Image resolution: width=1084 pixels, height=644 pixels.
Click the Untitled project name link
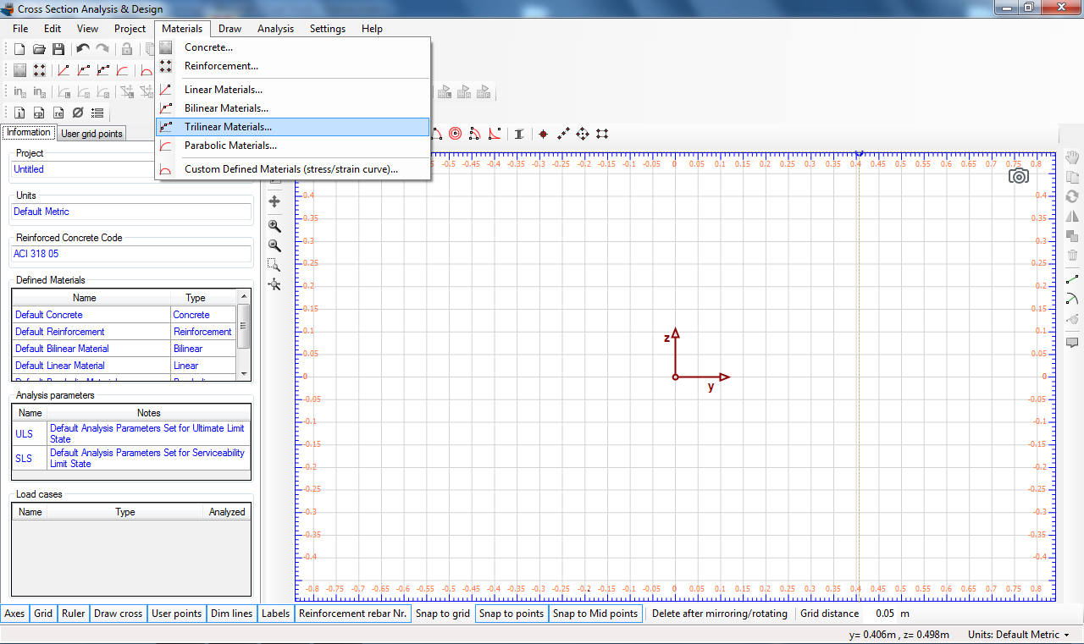[x=29, y=169]
